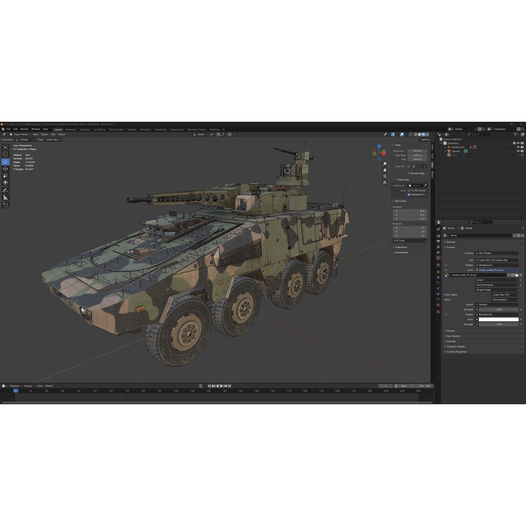The image size is (526, 526).
Task: Enable the Render Region checkbox
Action: click(x=409, y=173)
